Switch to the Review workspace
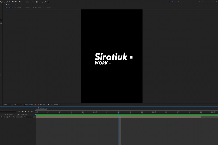This screenshot has width=218, height=145. click(183, 2)
